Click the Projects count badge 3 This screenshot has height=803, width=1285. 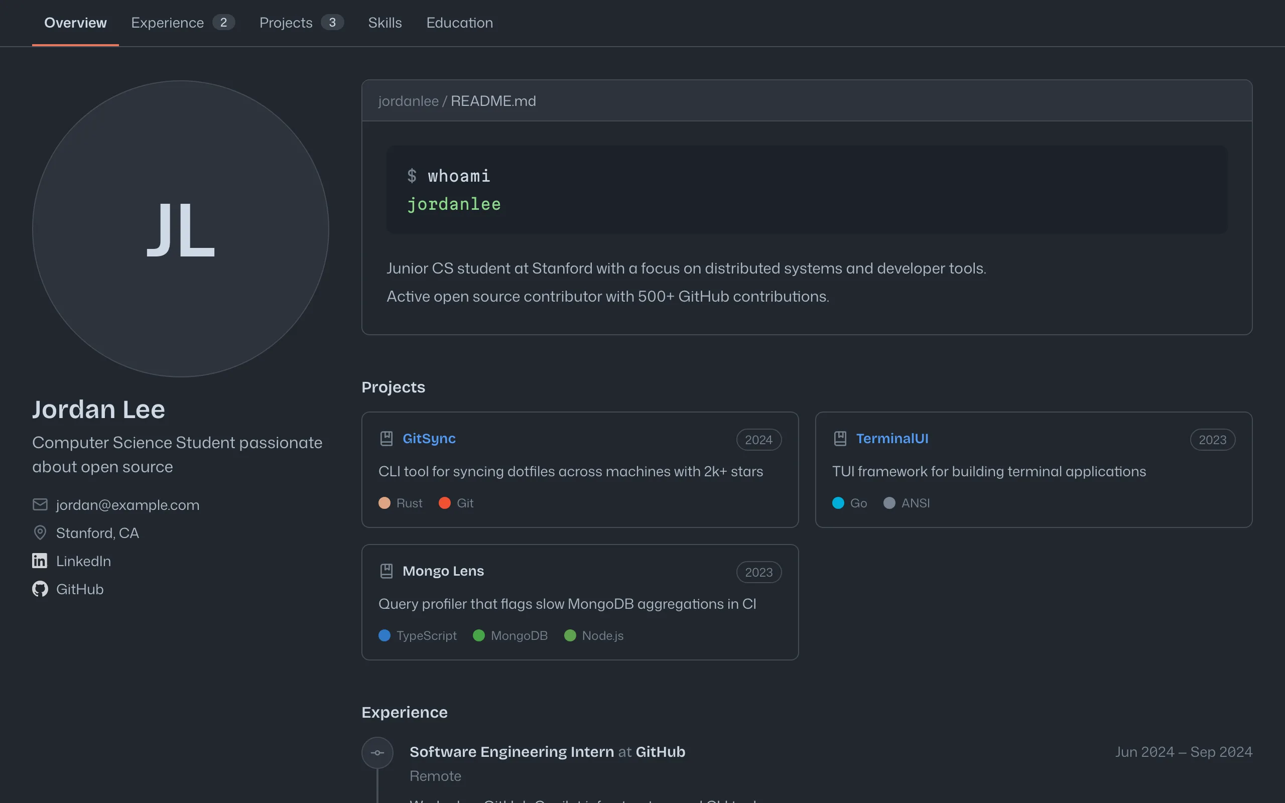pos(332,22)
